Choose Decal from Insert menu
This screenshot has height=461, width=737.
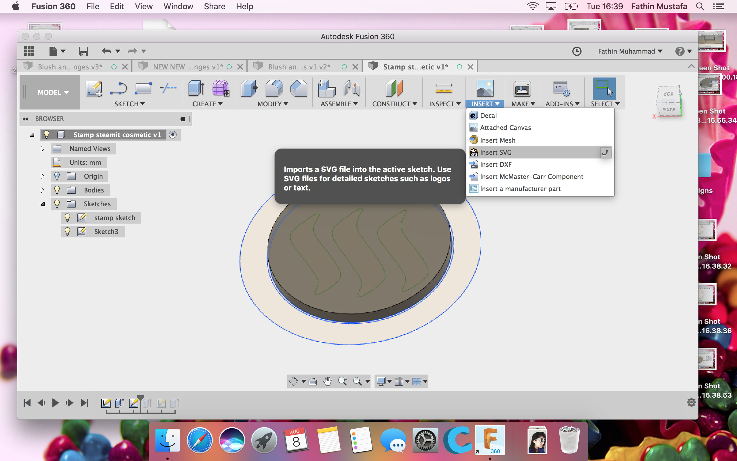[540, 116]
